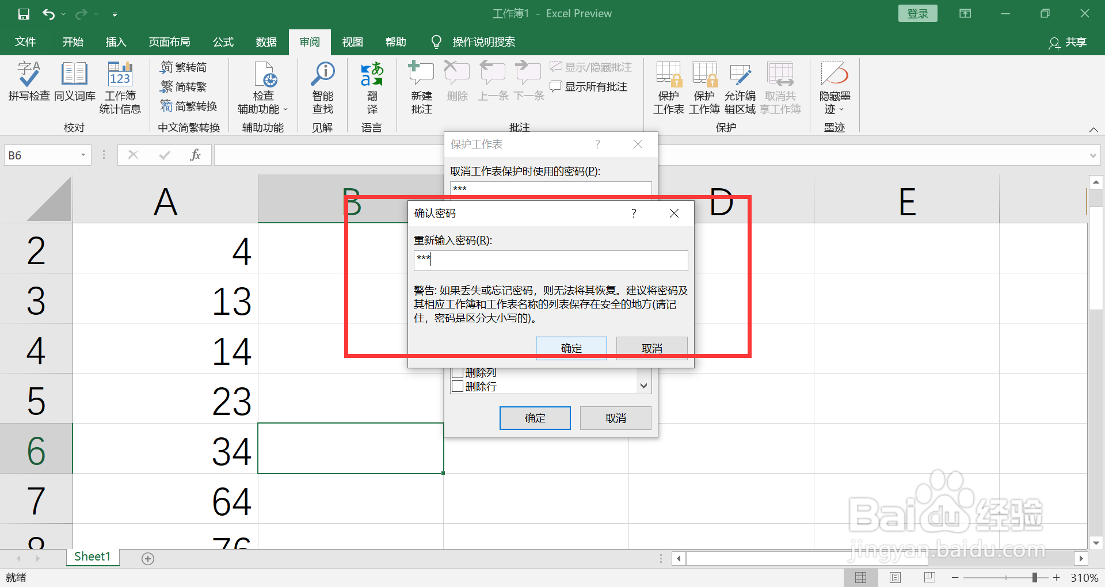Open Workbook Statistics

pyautogui.click(x=120, y=87)
